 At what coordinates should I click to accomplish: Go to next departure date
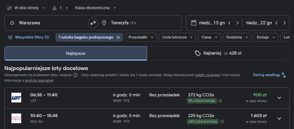(x=237, y=23)
